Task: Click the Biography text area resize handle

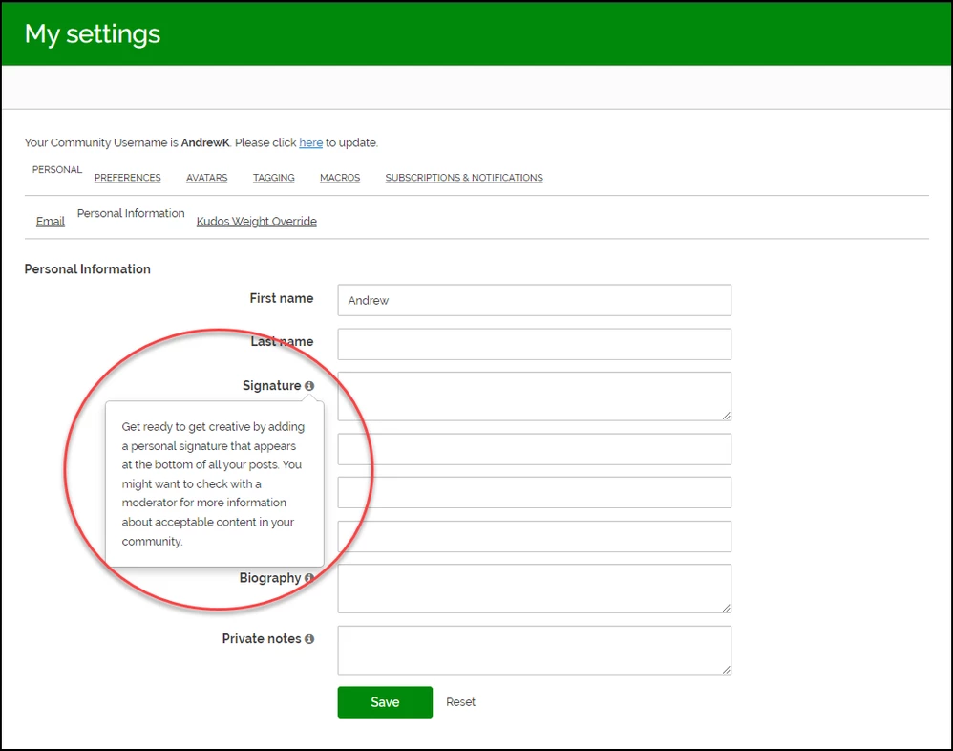Action: [x=727, y=608]
